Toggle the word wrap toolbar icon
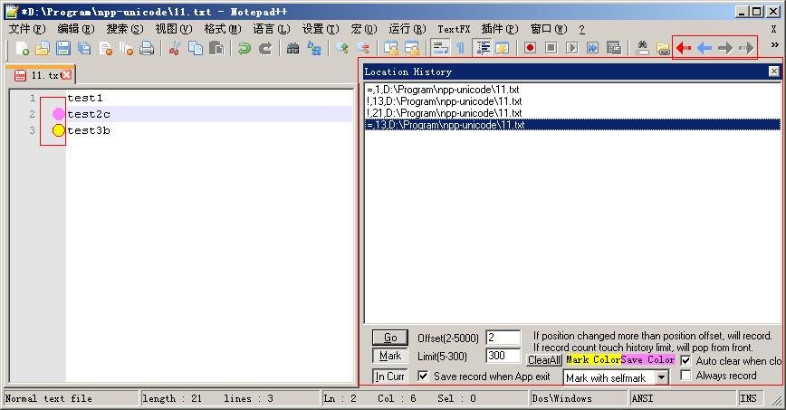 [x=441, y=48]
